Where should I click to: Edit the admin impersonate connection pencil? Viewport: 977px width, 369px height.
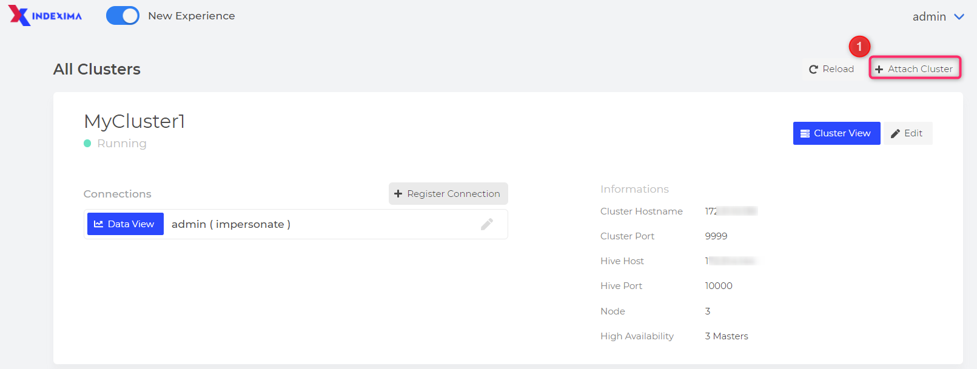(x=486, y=224)
